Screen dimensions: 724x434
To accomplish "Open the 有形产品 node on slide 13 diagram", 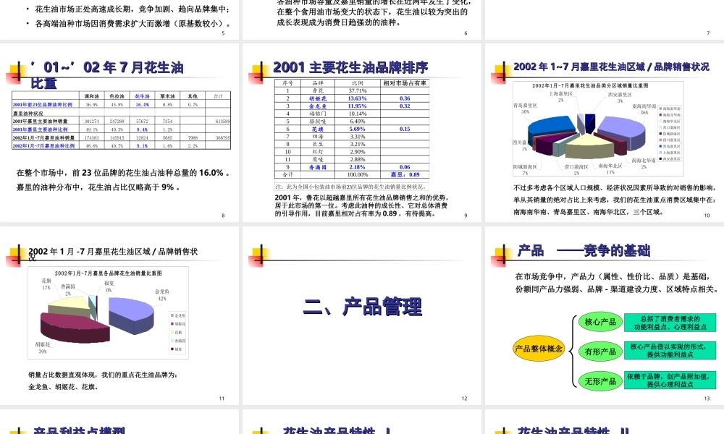I will tap(601, 351).
